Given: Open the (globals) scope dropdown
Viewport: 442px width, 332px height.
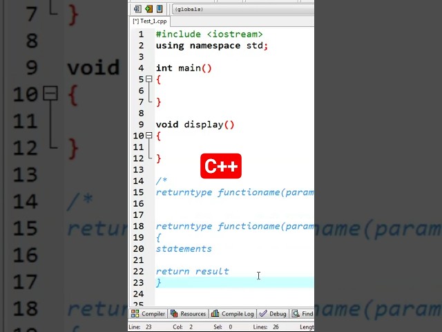Looking at the screenshot, I should pyautogui.click(x=243, y=9).
